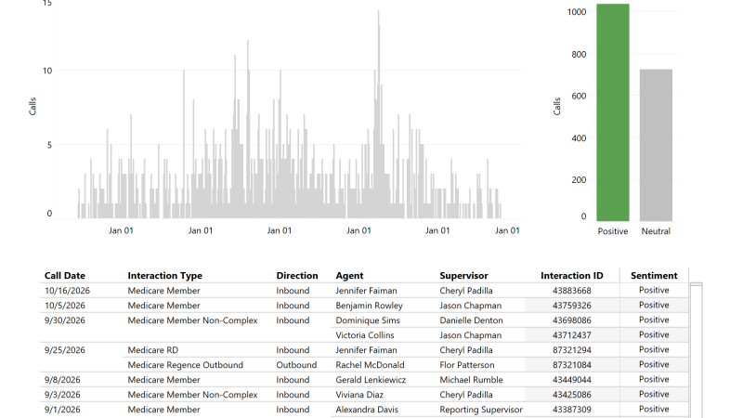Screen dimensions: 743x418
Task: Select interaction ID 87321294
Action: [x=572, y=350]
